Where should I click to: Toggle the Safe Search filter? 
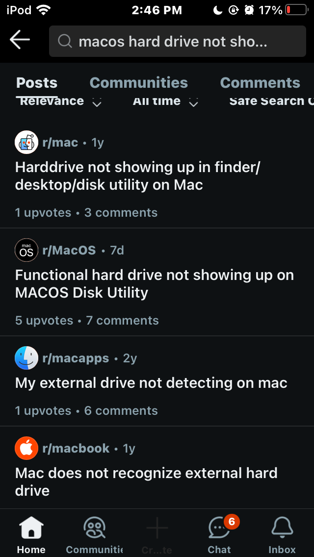pos(271,101)
